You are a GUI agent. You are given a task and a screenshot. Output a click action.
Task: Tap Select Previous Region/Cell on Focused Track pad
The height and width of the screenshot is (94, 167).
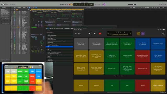tap(81, 69)
